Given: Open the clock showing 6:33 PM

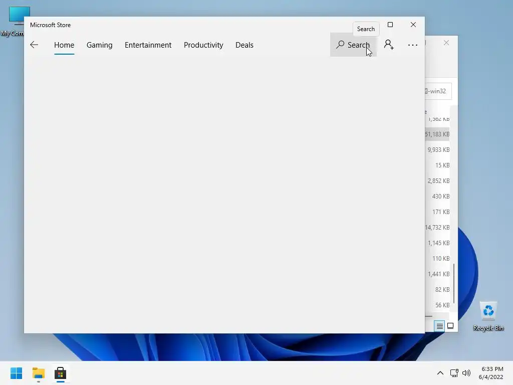Looking at the screenshot, I should click(491, 373).
